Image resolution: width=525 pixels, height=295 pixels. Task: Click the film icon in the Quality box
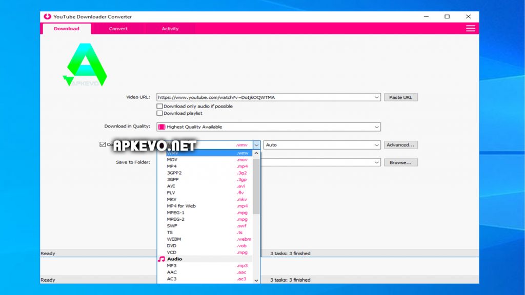161,127
